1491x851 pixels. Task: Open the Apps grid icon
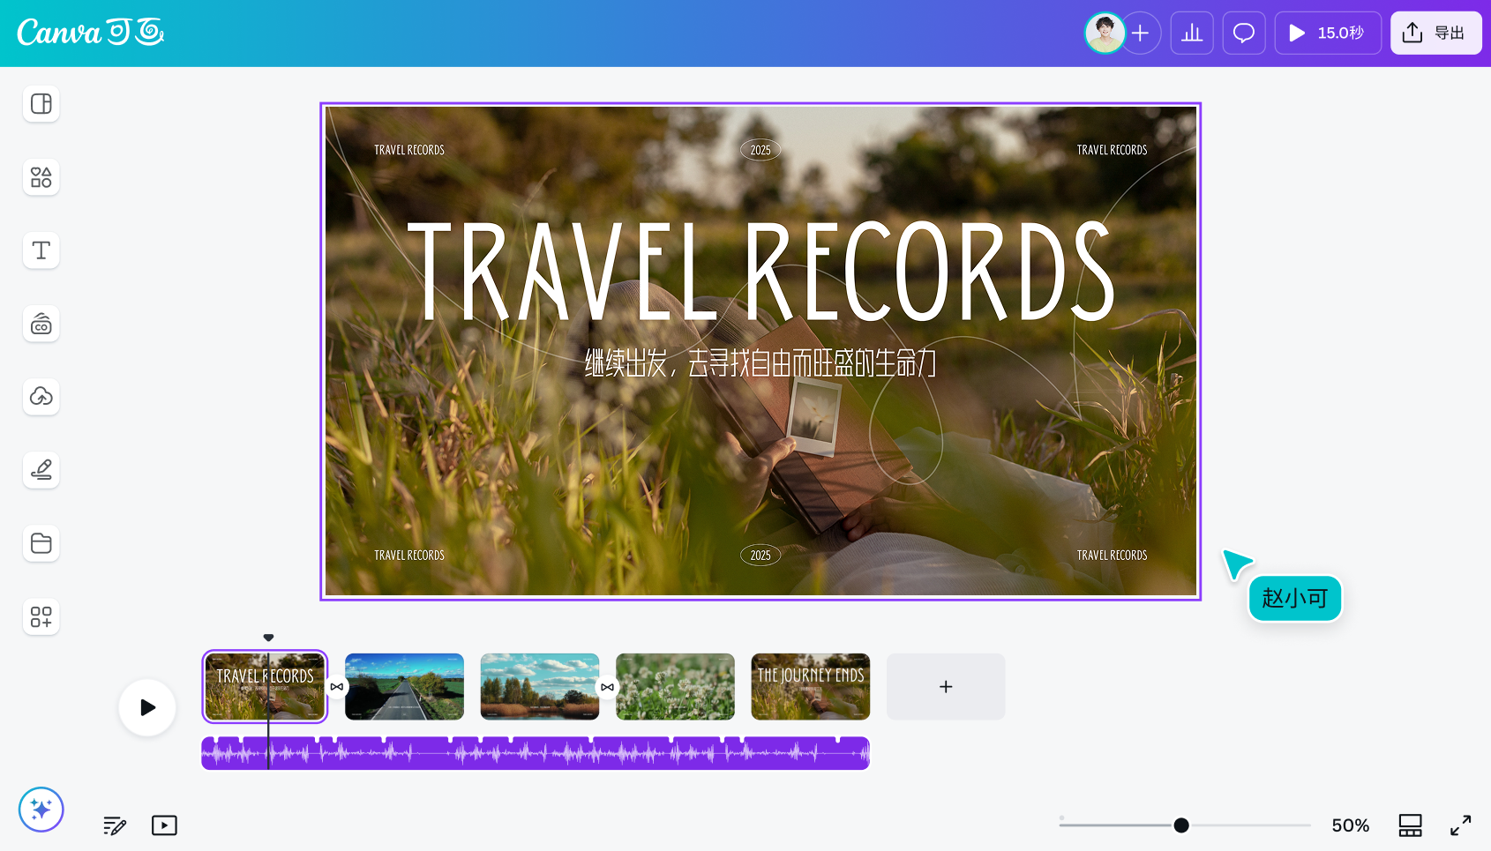[x=41, y=616]
